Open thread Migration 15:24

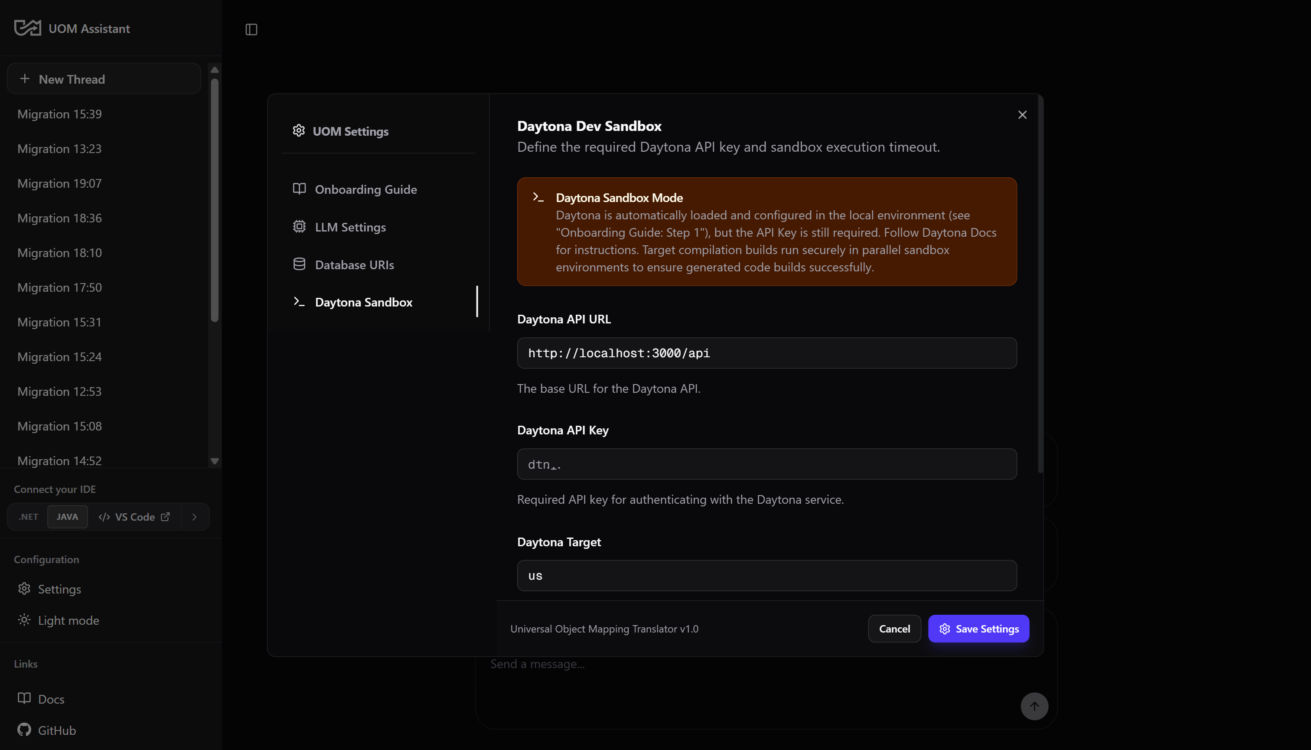pos(104,356)
